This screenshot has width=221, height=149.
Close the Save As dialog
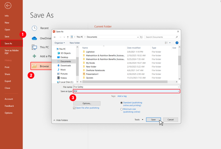pyautogui.click(x=178, y=31)
